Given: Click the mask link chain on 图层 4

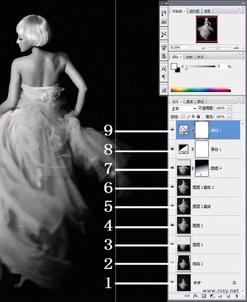Looking at the screenshot, I should (x=192, y=168).
